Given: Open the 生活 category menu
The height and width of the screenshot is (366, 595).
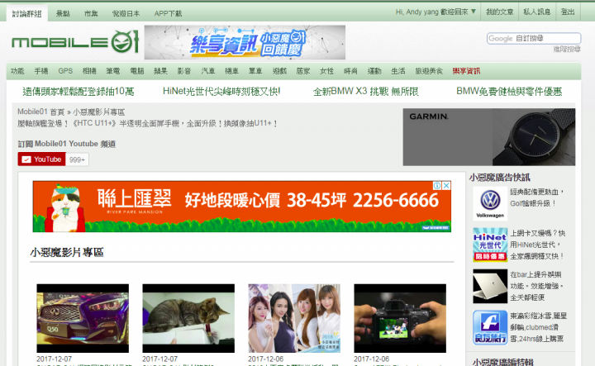Looking at the screenshot, I should (x=398, y=71).
